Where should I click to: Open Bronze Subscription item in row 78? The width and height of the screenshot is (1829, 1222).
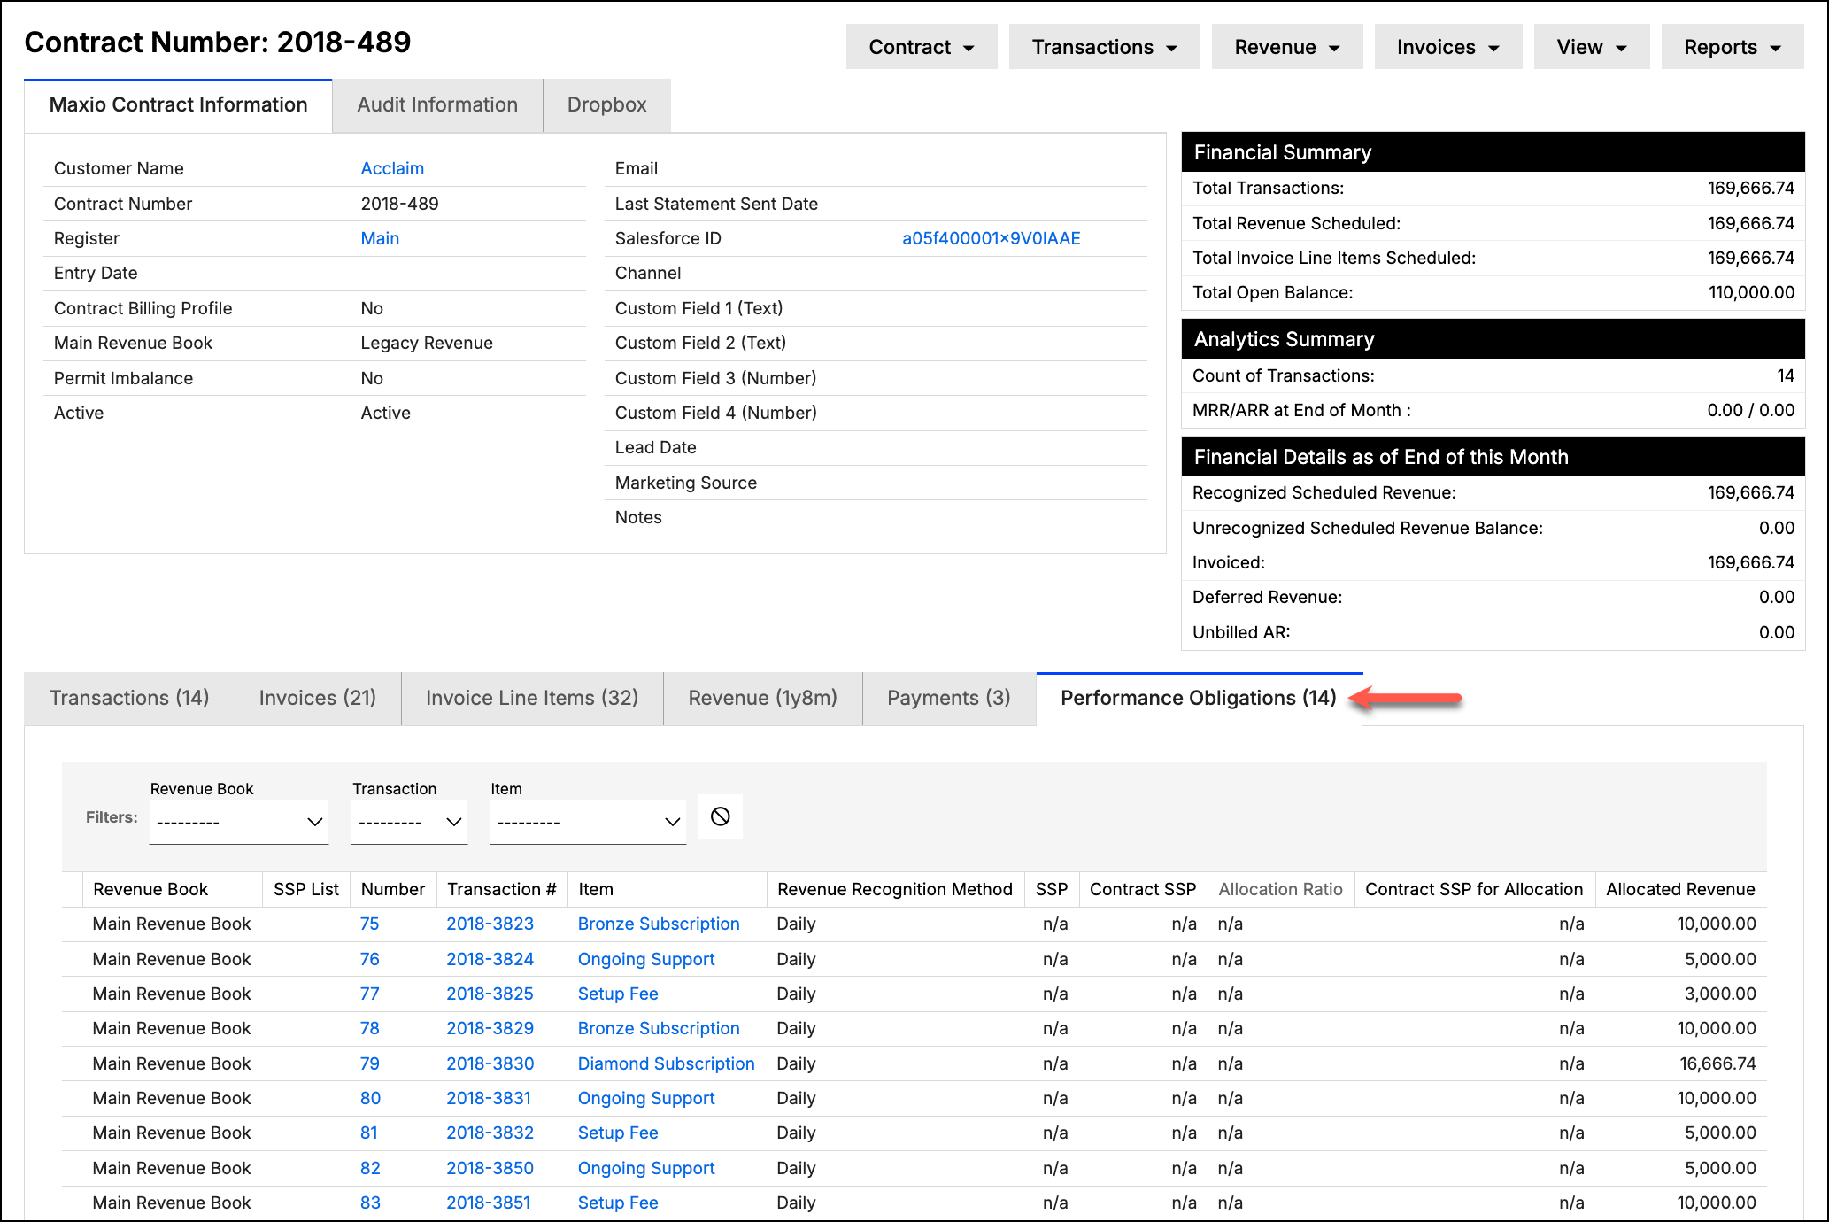point(659,1028)
